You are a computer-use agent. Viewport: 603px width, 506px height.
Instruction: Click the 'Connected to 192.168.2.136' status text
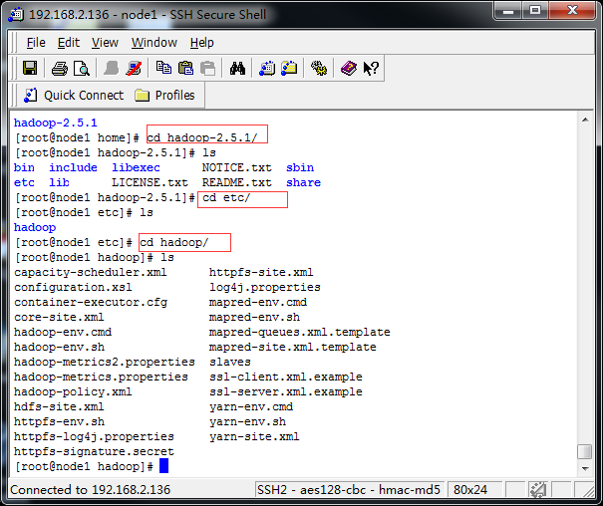(90, 489)
